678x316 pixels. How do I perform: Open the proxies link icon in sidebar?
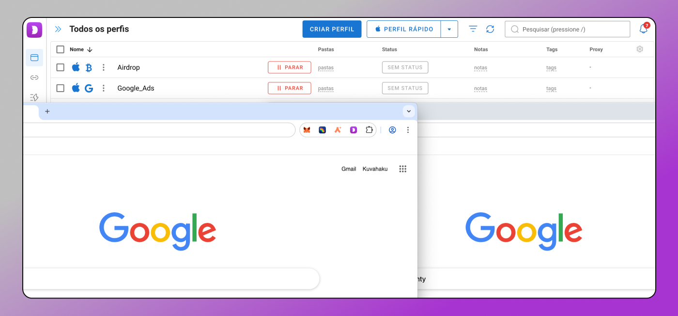34,78
